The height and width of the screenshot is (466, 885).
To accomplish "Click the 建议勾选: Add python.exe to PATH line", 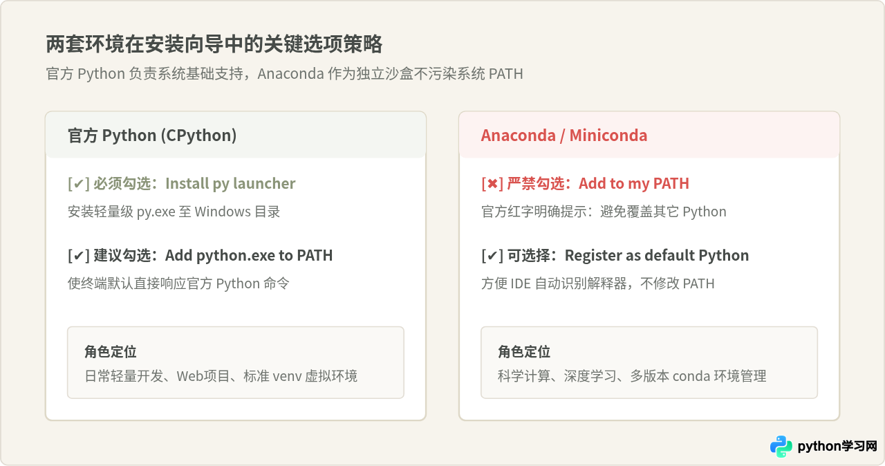I will (x=200, y=255).
